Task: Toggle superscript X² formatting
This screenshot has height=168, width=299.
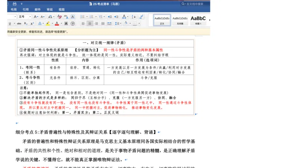Action: pos(32,24)
